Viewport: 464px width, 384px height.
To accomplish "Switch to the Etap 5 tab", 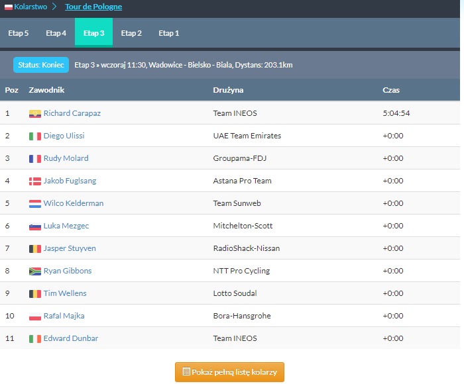I will pos(19,33).
